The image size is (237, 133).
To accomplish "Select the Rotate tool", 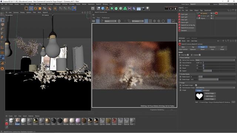I will point(36,8).
